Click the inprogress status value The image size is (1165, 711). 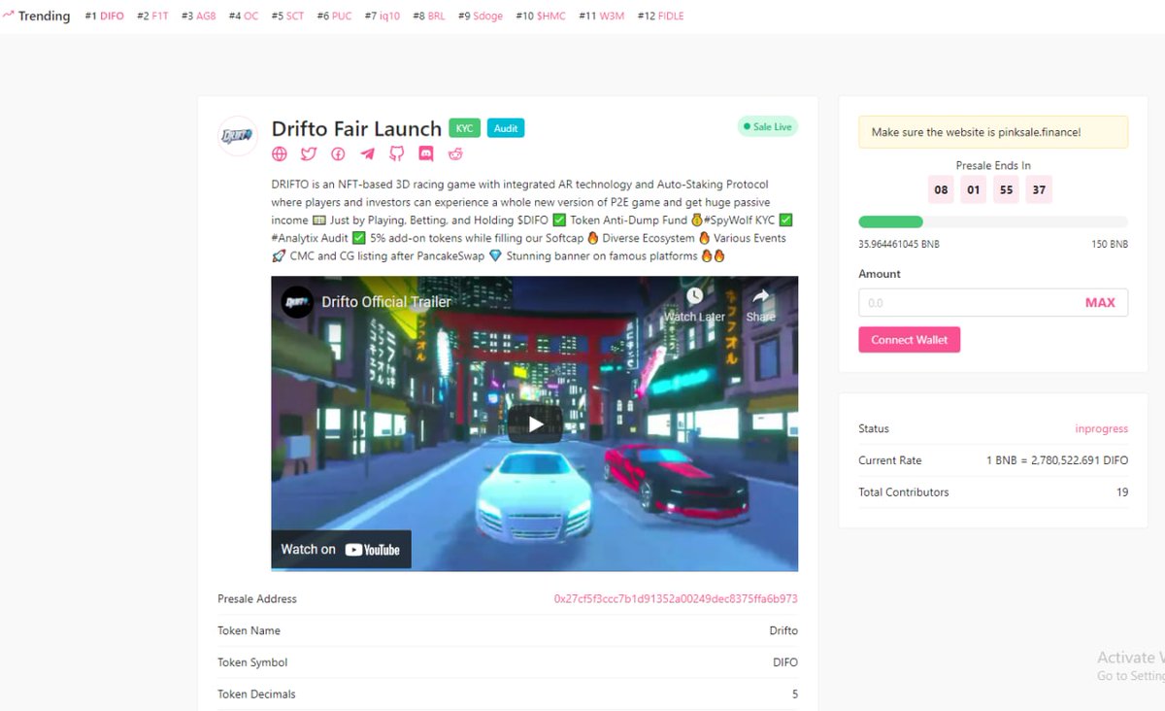click(1102, 428)
